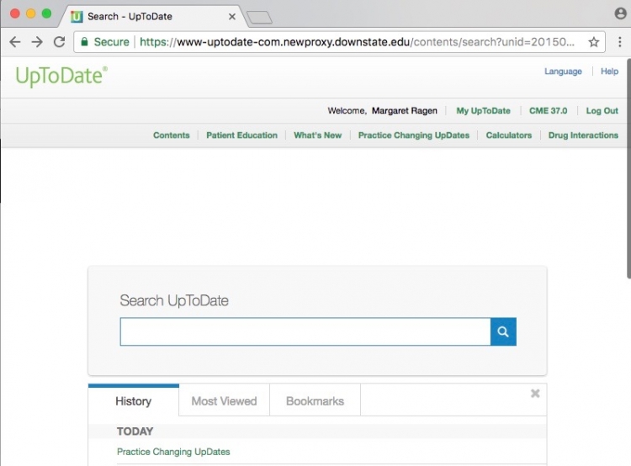This screenshot has height=466, width=631.
Task: Select the History tab
Action: pyautogui.click(x=133, y=401)
